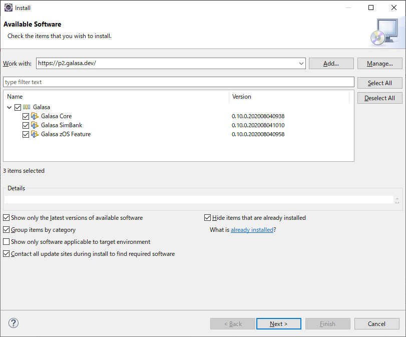Click the Details scroll down arrow
The image size is (406, 337).
(397, 202)
